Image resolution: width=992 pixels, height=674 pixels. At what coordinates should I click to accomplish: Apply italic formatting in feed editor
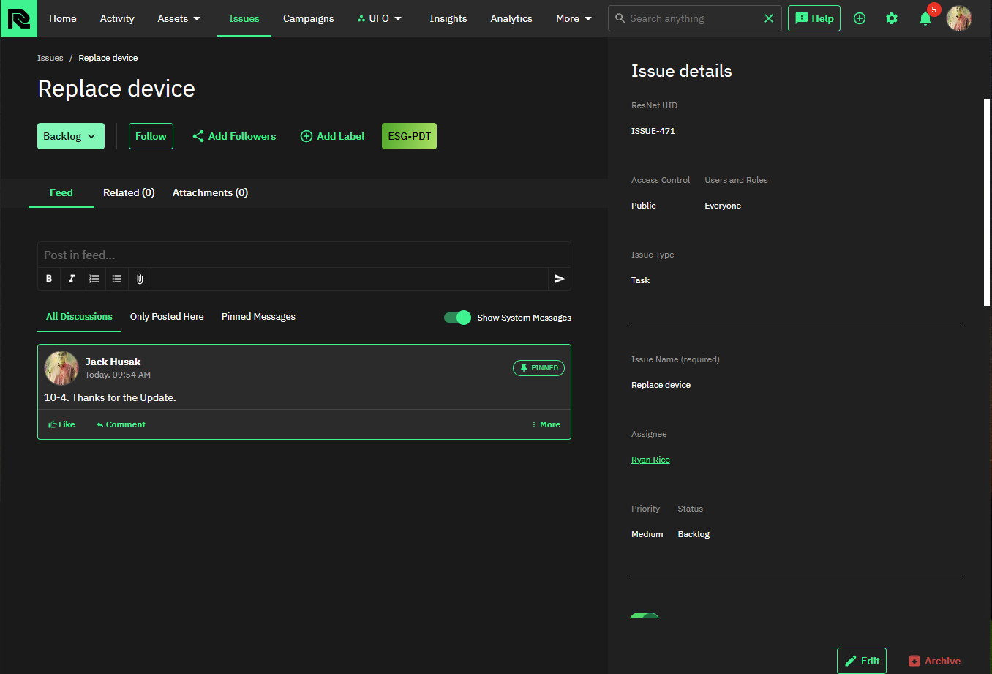coord(72,279)
